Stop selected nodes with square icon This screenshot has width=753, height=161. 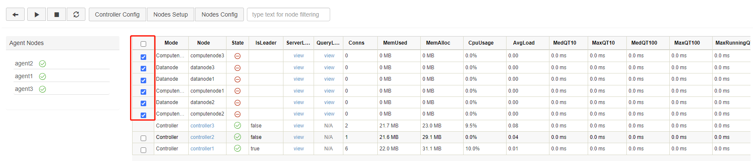click(x=57, y=14)
